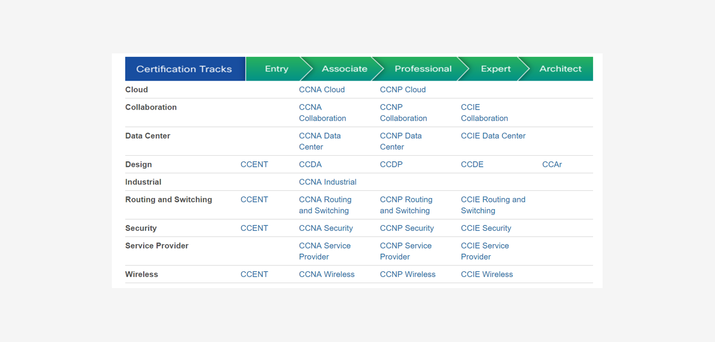The width and height of the screenshot is (715, 342).
Task: Open the CCDP certification link
Action: pos(391,165)
